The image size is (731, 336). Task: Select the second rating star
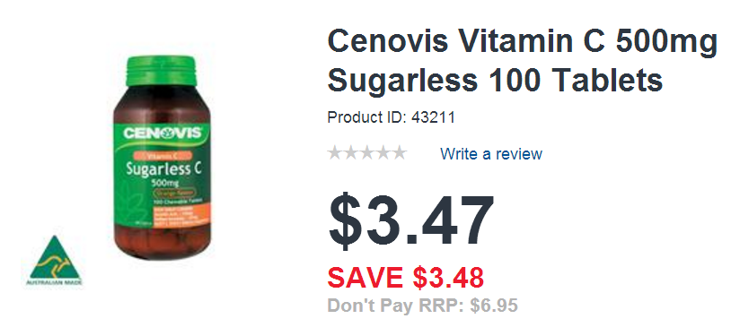click(x=351, y=153)
